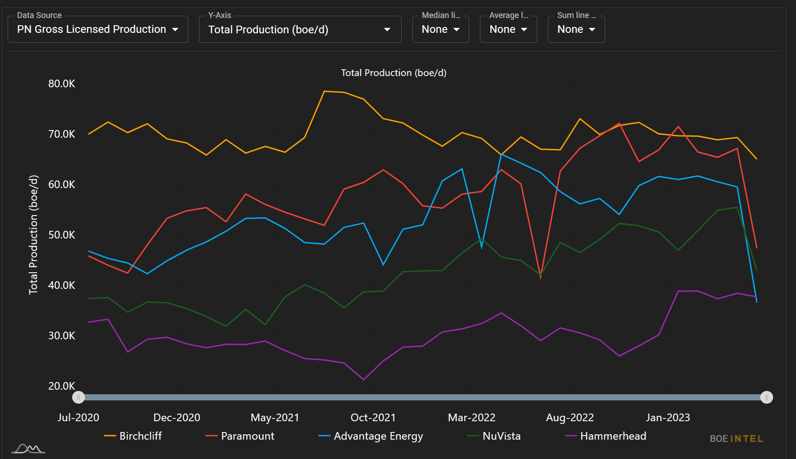The image size is (796, 459).
Task: Click the chart title Total Production (boe/d)
Action: coord(394,73)
